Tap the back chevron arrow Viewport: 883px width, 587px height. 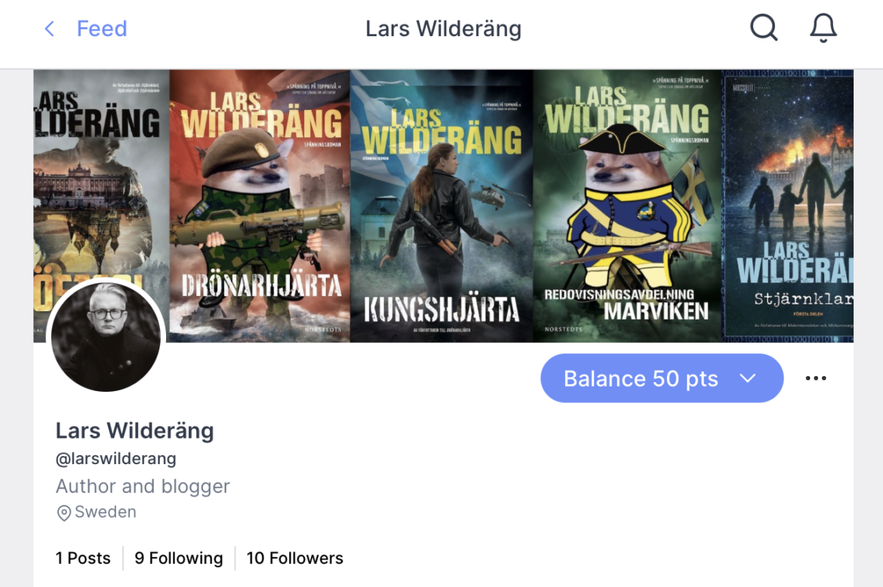click(50, 29)
